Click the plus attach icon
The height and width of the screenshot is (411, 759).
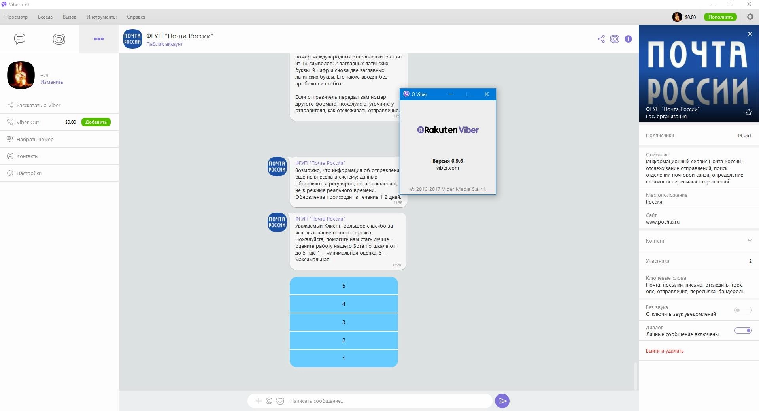(x=259, y=401)
